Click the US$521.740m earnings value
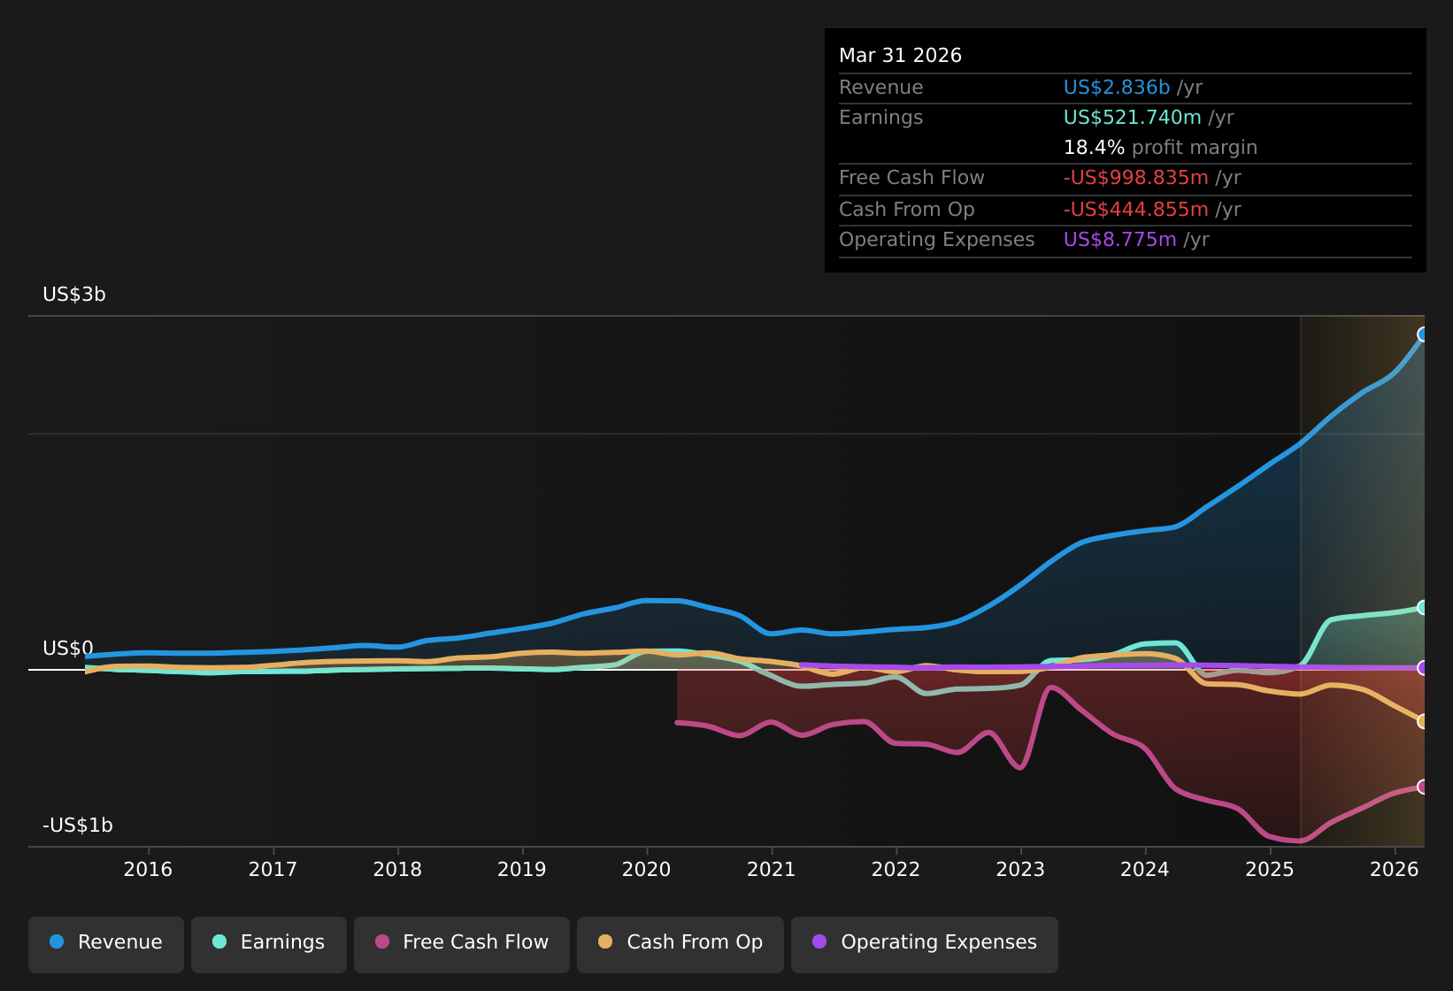 pyautogui.click(x=1133, y=118)
